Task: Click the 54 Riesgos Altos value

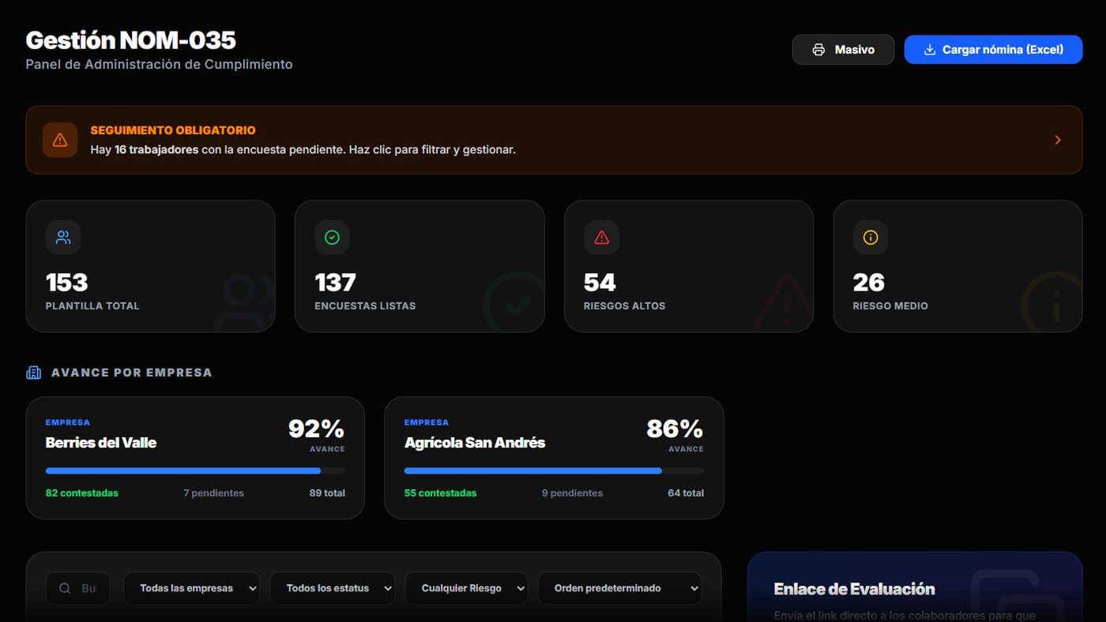Action: point(600,283)
